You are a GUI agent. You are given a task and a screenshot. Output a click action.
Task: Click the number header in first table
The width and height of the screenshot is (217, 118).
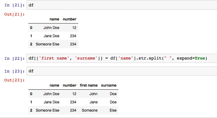69,19
